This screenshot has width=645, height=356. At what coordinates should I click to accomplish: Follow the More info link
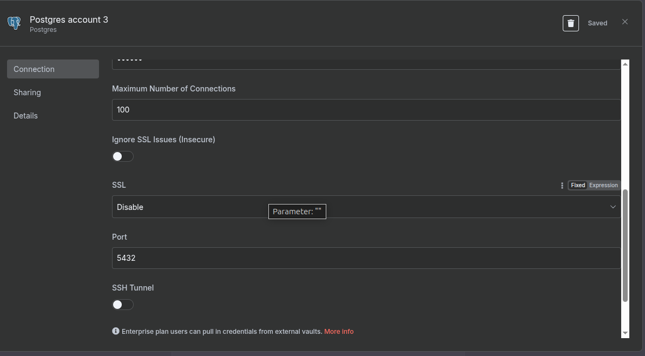[339, 331]
